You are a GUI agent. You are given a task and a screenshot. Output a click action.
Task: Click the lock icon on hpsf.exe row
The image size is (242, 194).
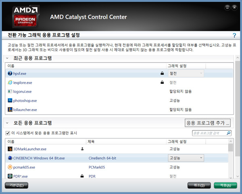162,73
